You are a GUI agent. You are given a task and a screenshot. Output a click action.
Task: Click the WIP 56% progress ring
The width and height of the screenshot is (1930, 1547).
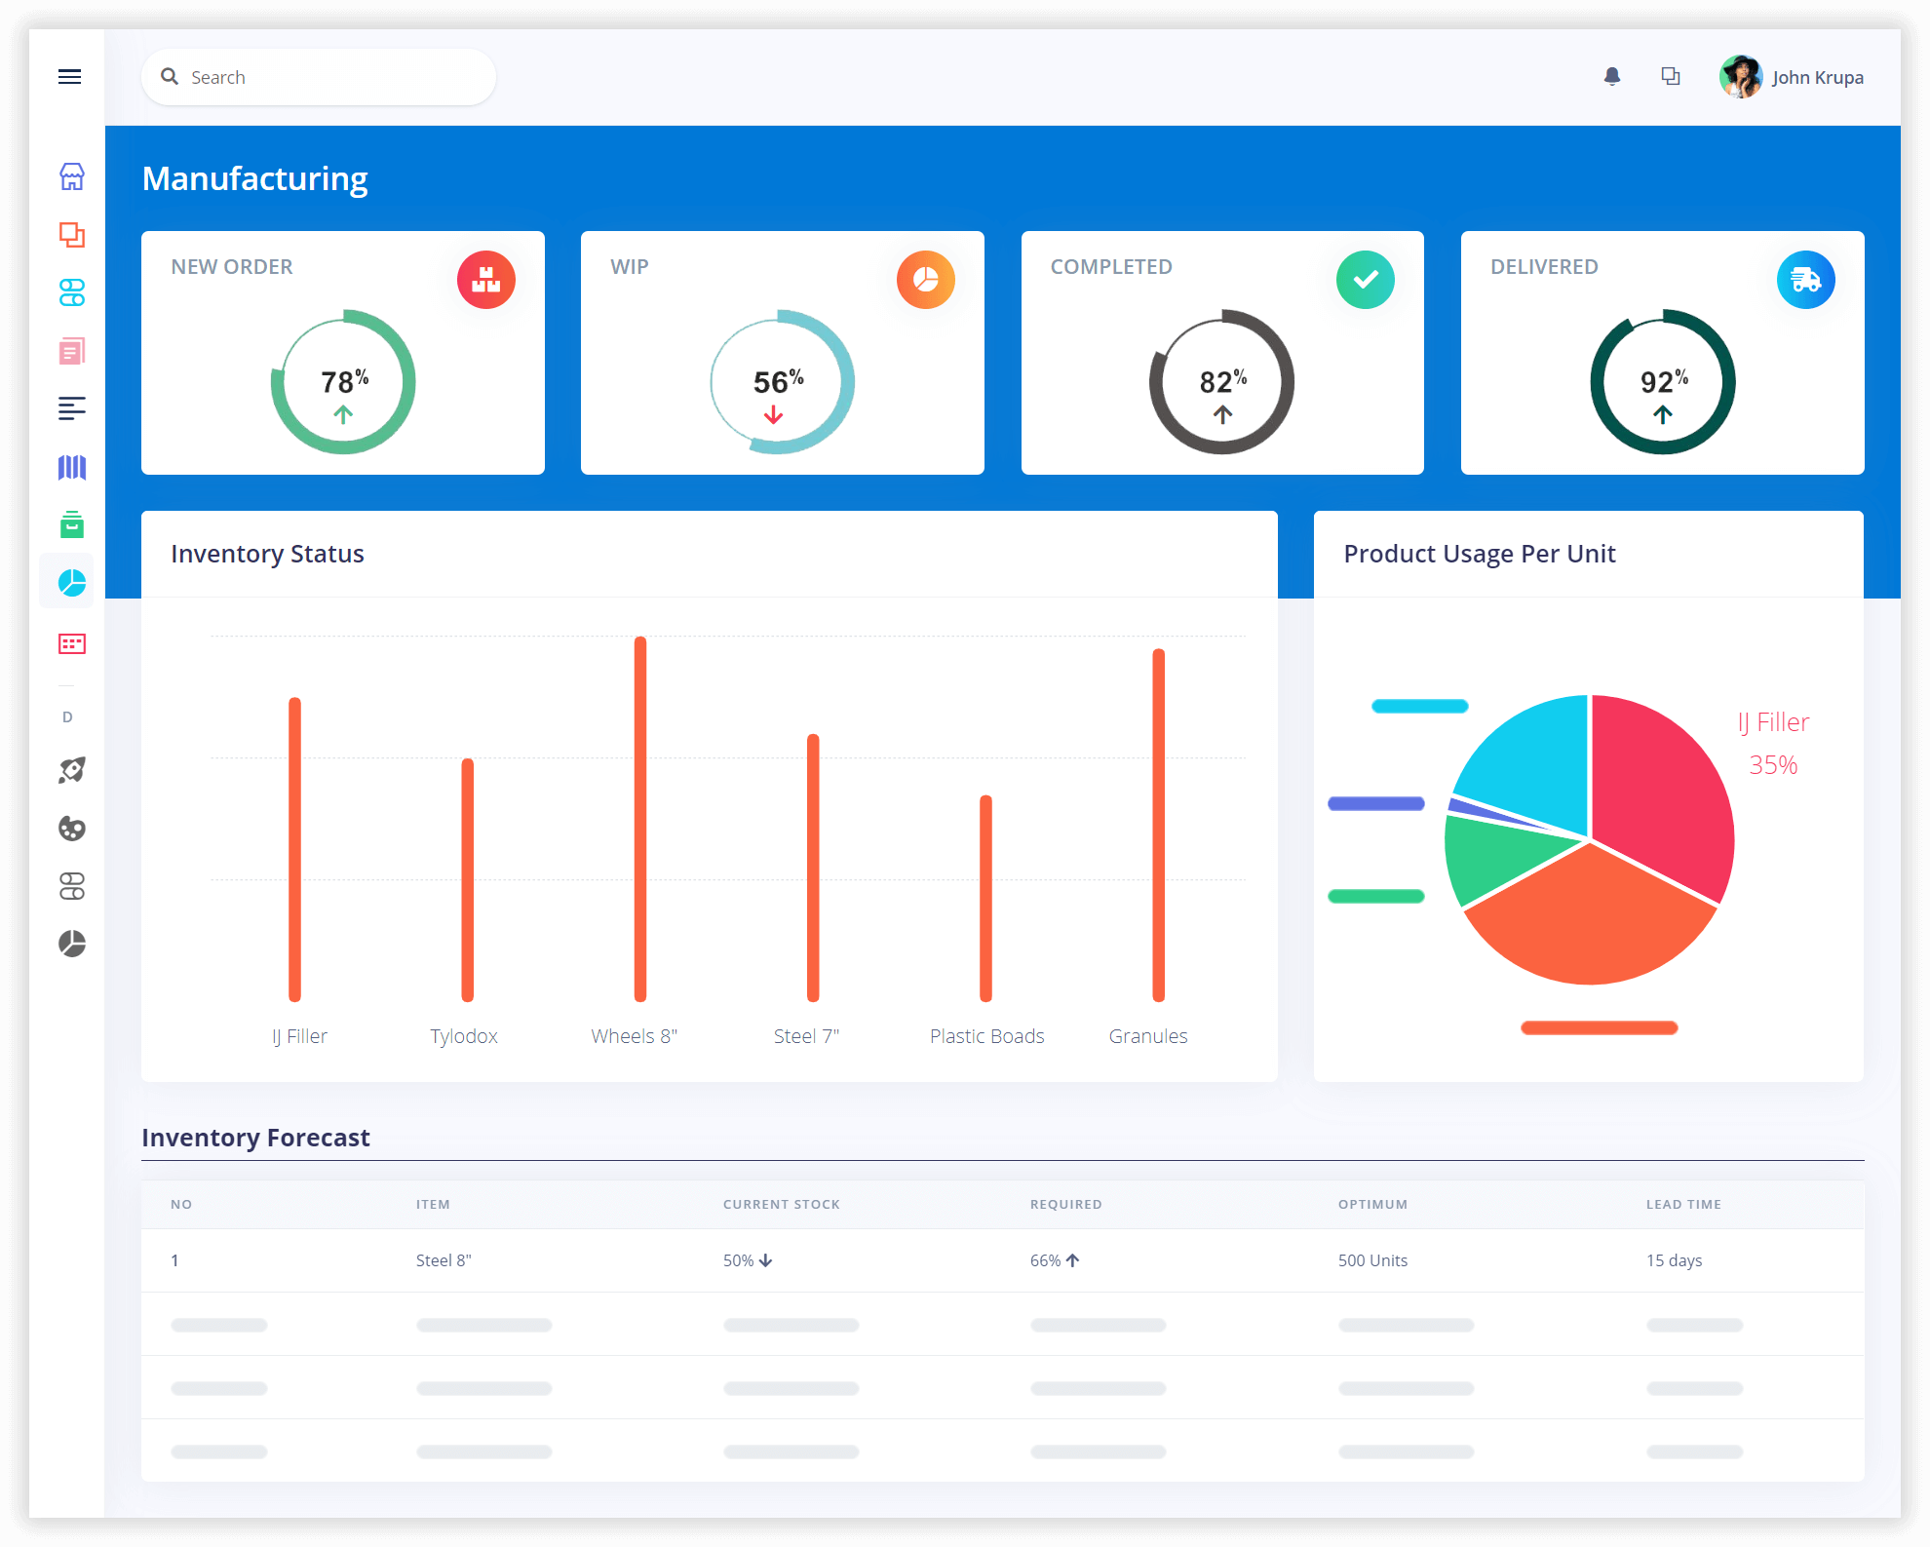783,382
